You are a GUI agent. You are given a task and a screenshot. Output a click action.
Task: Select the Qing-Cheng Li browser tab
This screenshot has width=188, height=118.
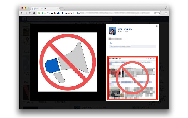coord(45,9)
